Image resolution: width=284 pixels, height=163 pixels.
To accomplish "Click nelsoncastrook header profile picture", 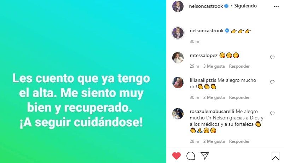I will (x=178, y=6).
